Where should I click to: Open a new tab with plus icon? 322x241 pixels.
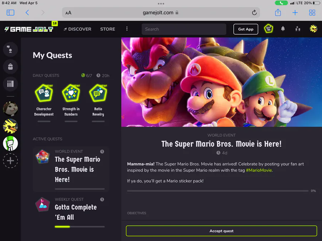click(x=295, y=13)
